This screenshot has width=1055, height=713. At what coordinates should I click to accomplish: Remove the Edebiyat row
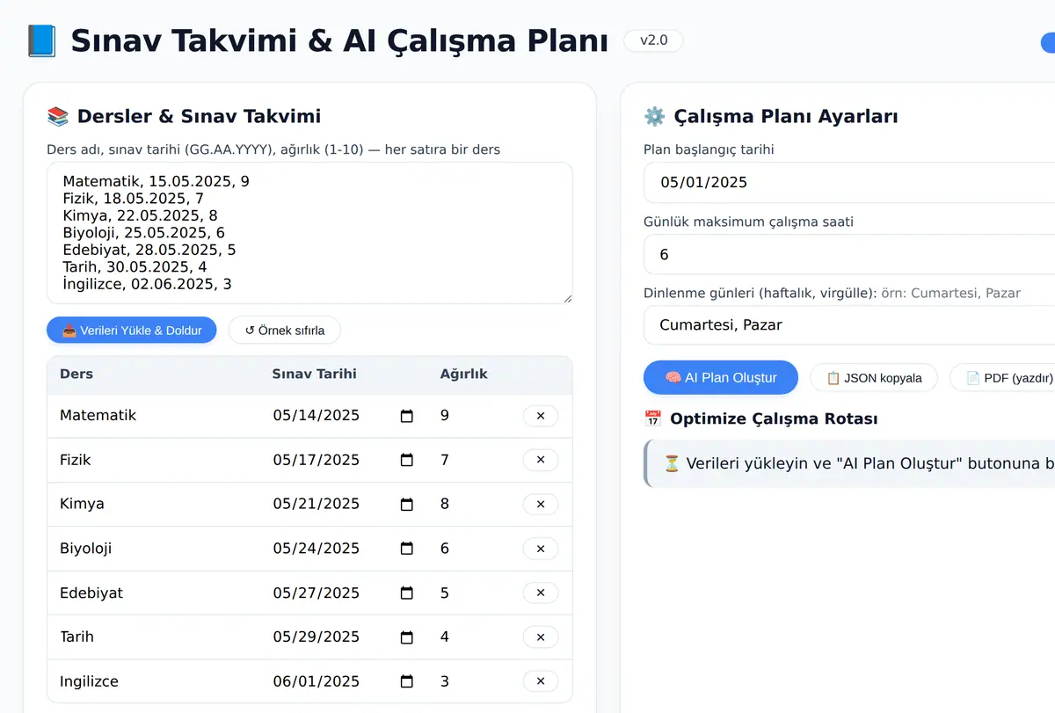pos(541,593)
